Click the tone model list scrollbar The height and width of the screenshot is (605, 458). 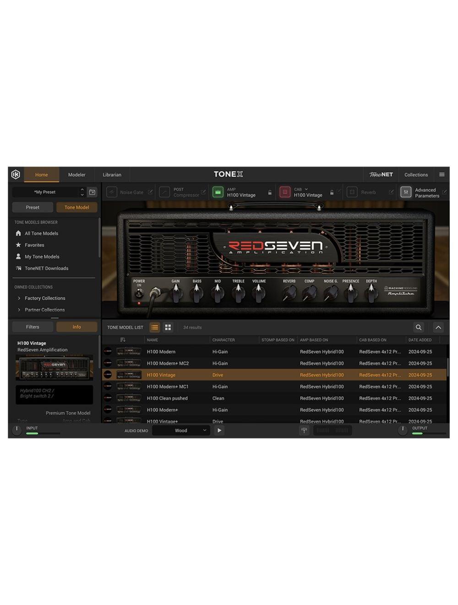click(447, 367)
